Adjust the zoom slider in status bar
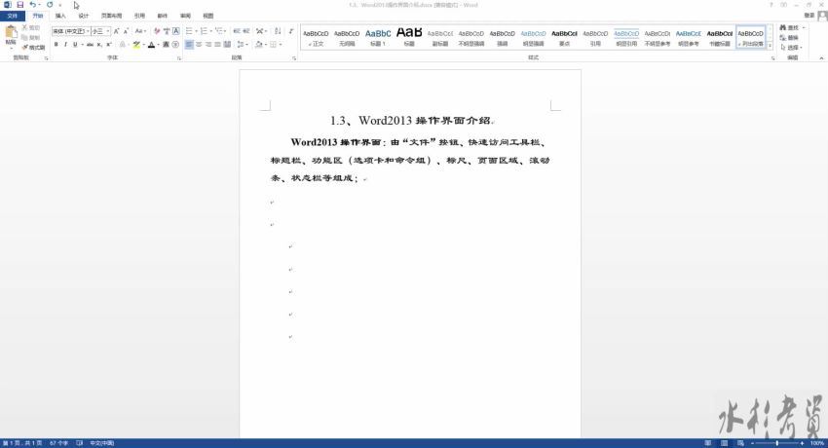The width and height of the screenshot is (828, 448). [776, 443]
